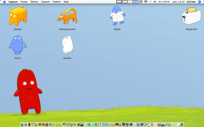Open the battery 100 % status menu
204x127 pixels.
click(x=164, y=2)
